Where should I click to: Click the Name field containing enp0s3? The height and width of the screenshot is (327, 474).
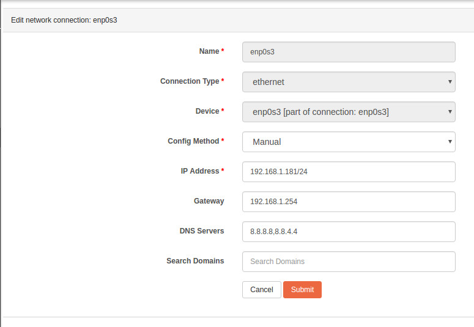coord(349,52)
